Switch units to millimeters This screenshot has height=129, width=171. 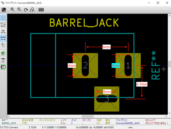coord(3,38)
